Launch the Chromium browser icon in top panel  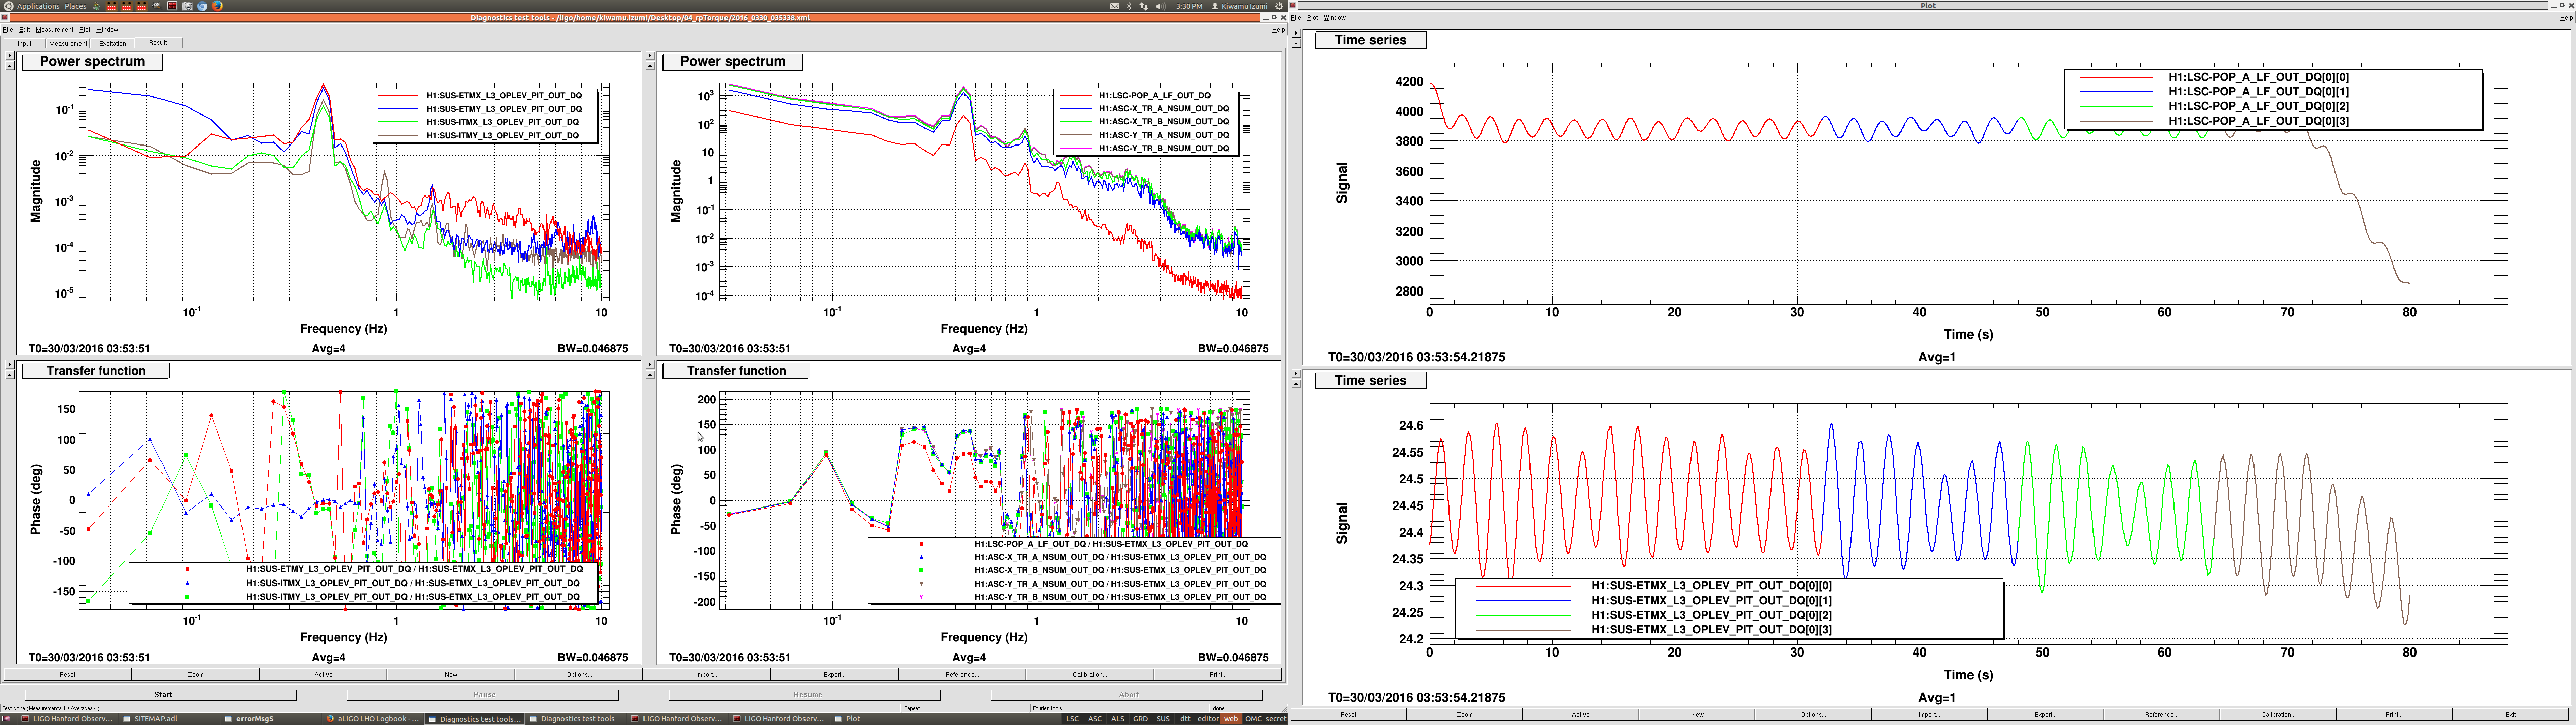tap(202, 6)
